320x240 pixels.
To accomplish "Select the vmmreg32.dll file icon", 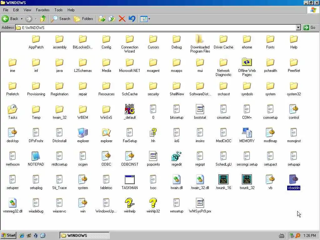I will (x=12, y=203).
